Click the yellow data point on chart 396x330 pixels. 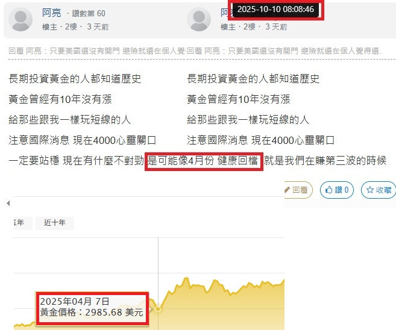[158, 309]
